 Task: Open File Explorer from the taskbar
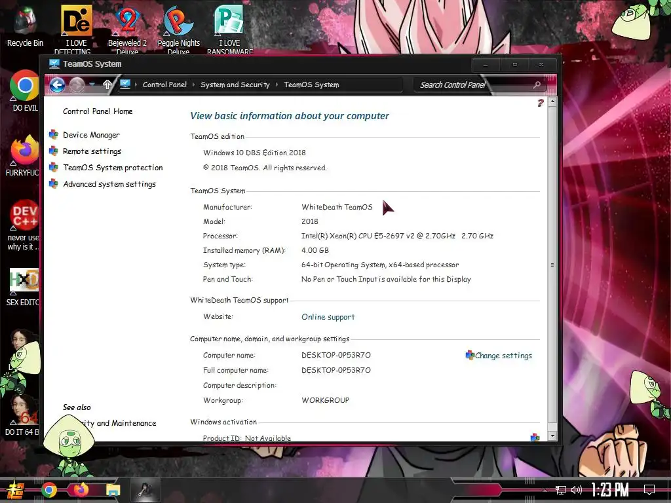click(113, 490)
